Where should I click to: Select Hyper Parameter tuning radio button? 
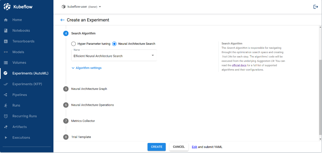click(x=73, y=44)
